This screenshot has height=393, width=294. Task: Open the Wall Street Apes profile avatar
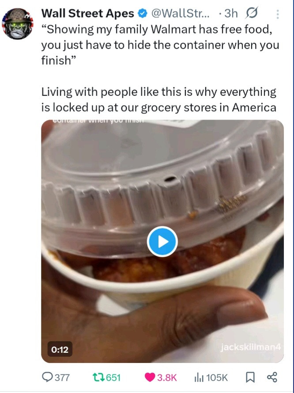pos(17,24)
